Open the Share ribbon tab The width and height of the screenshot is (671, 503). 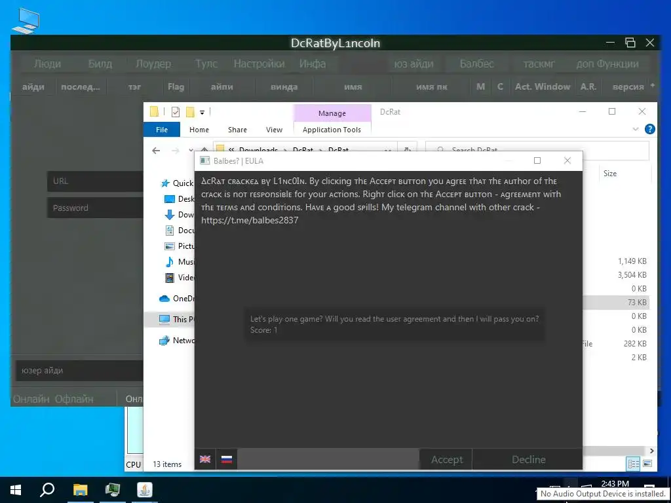pyautogui.click(x=237, y=130)
